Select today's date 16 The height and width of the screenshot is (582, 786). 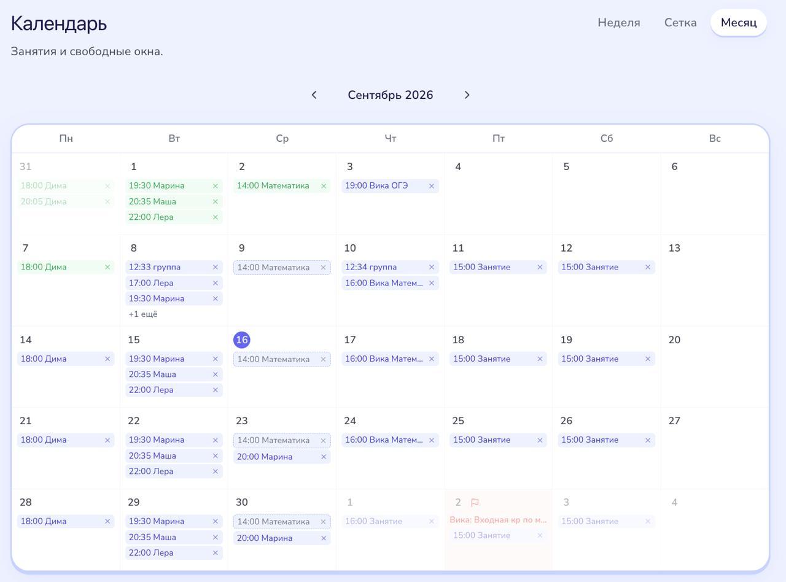242,340
